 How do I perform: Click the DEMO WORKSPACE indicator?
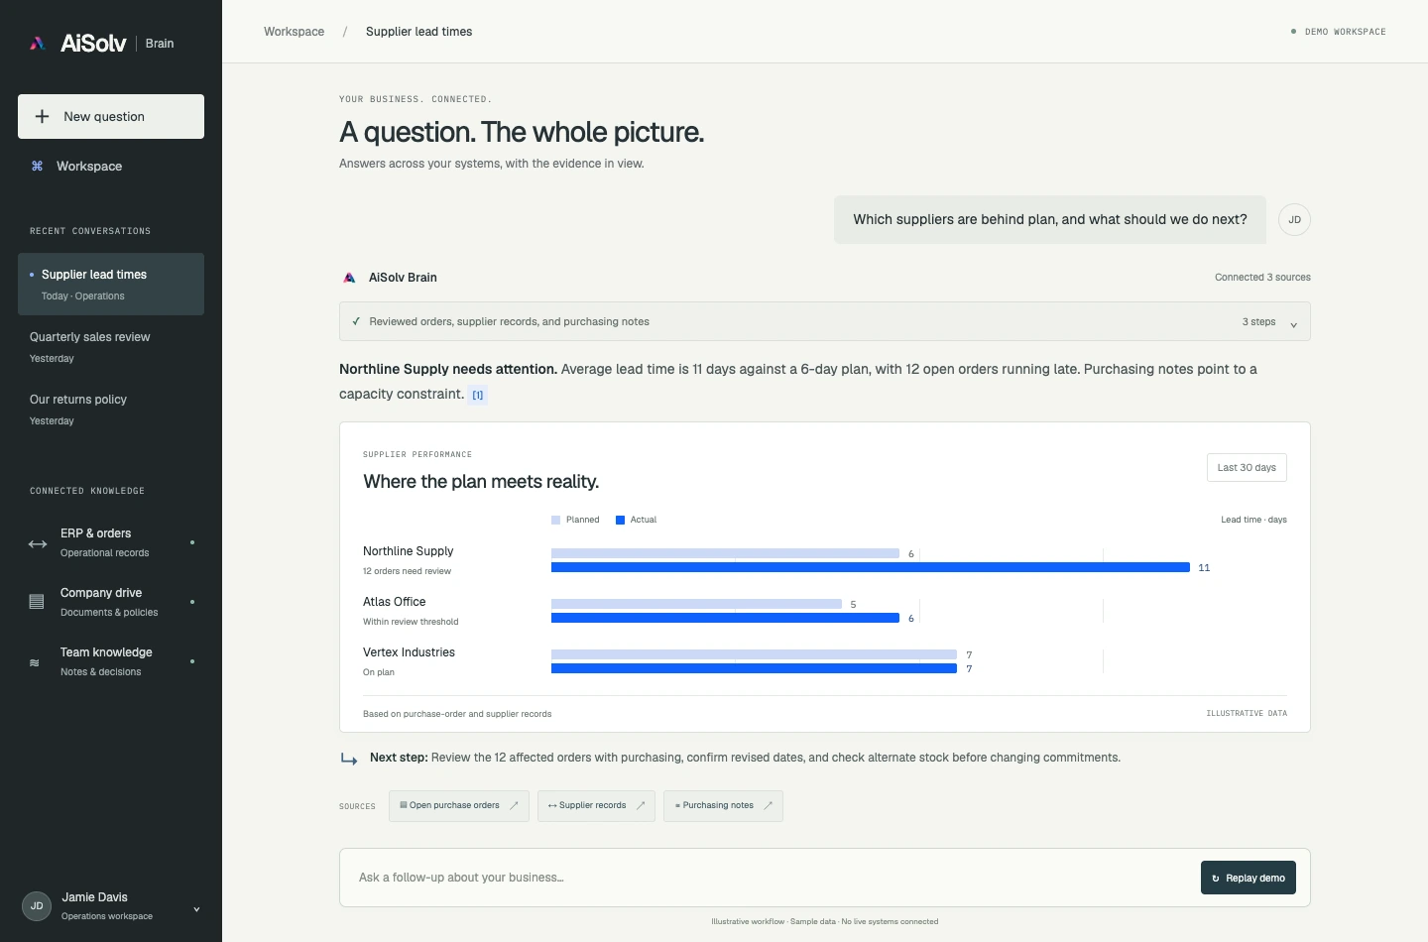point(1339,32)
